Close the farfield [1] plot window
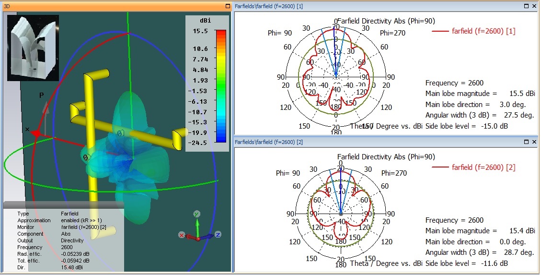The width and height of the screenshot is (541, 275). (x=534, y=6)
